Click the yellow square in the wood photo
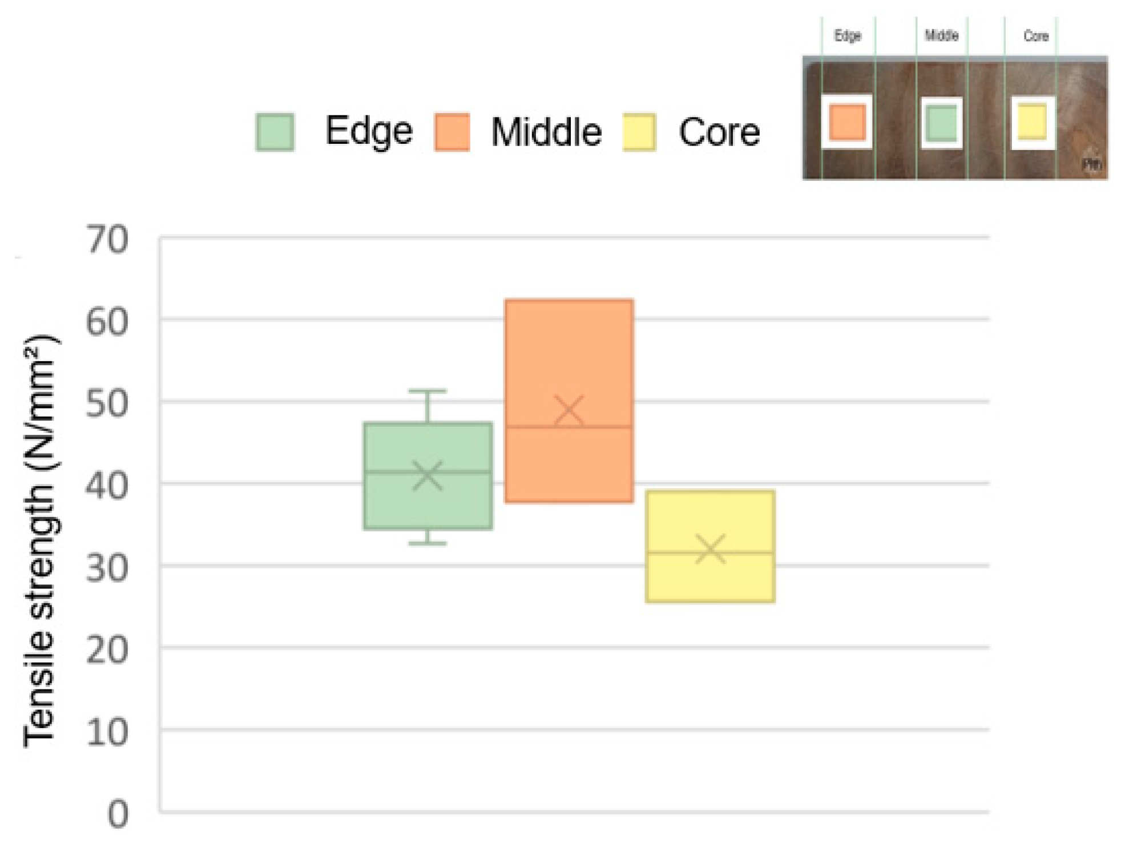This screenshot has height=844, width=1121. (1032, 122)
